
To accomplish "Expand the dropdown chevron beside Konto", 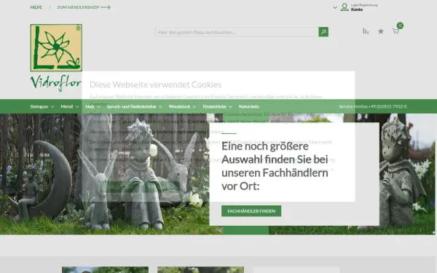I will click(335, 7).
